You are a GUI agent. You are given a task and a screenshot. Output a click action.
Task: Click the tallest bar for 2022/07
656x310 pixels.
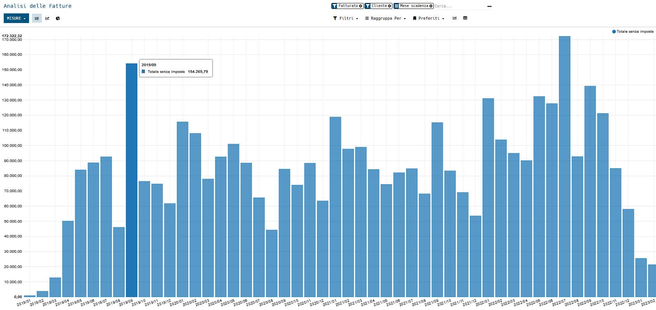point(565,167)
